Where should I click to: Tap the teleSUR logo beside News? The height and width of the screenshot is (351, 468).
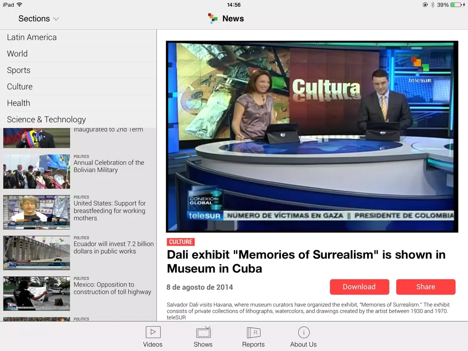coord(213,19)
